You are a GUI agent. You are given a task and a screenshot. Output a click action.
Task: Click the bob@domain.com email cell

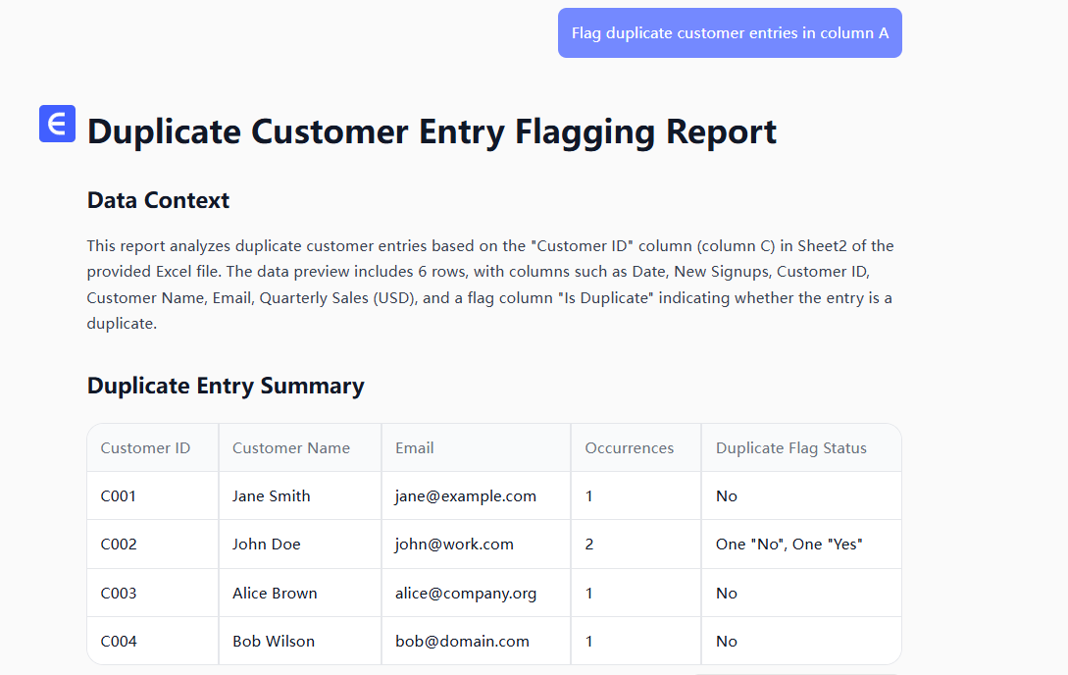point(462,642)
